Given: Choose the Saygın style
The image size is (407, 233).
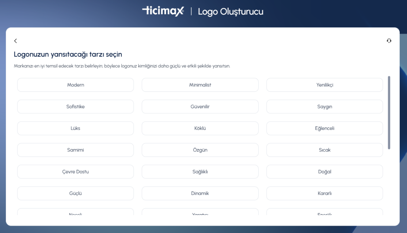Looking at the screenshot, I should click(324, 107).
